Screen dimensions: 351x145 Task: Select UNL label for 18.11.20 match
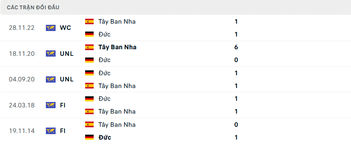[67, 54]
